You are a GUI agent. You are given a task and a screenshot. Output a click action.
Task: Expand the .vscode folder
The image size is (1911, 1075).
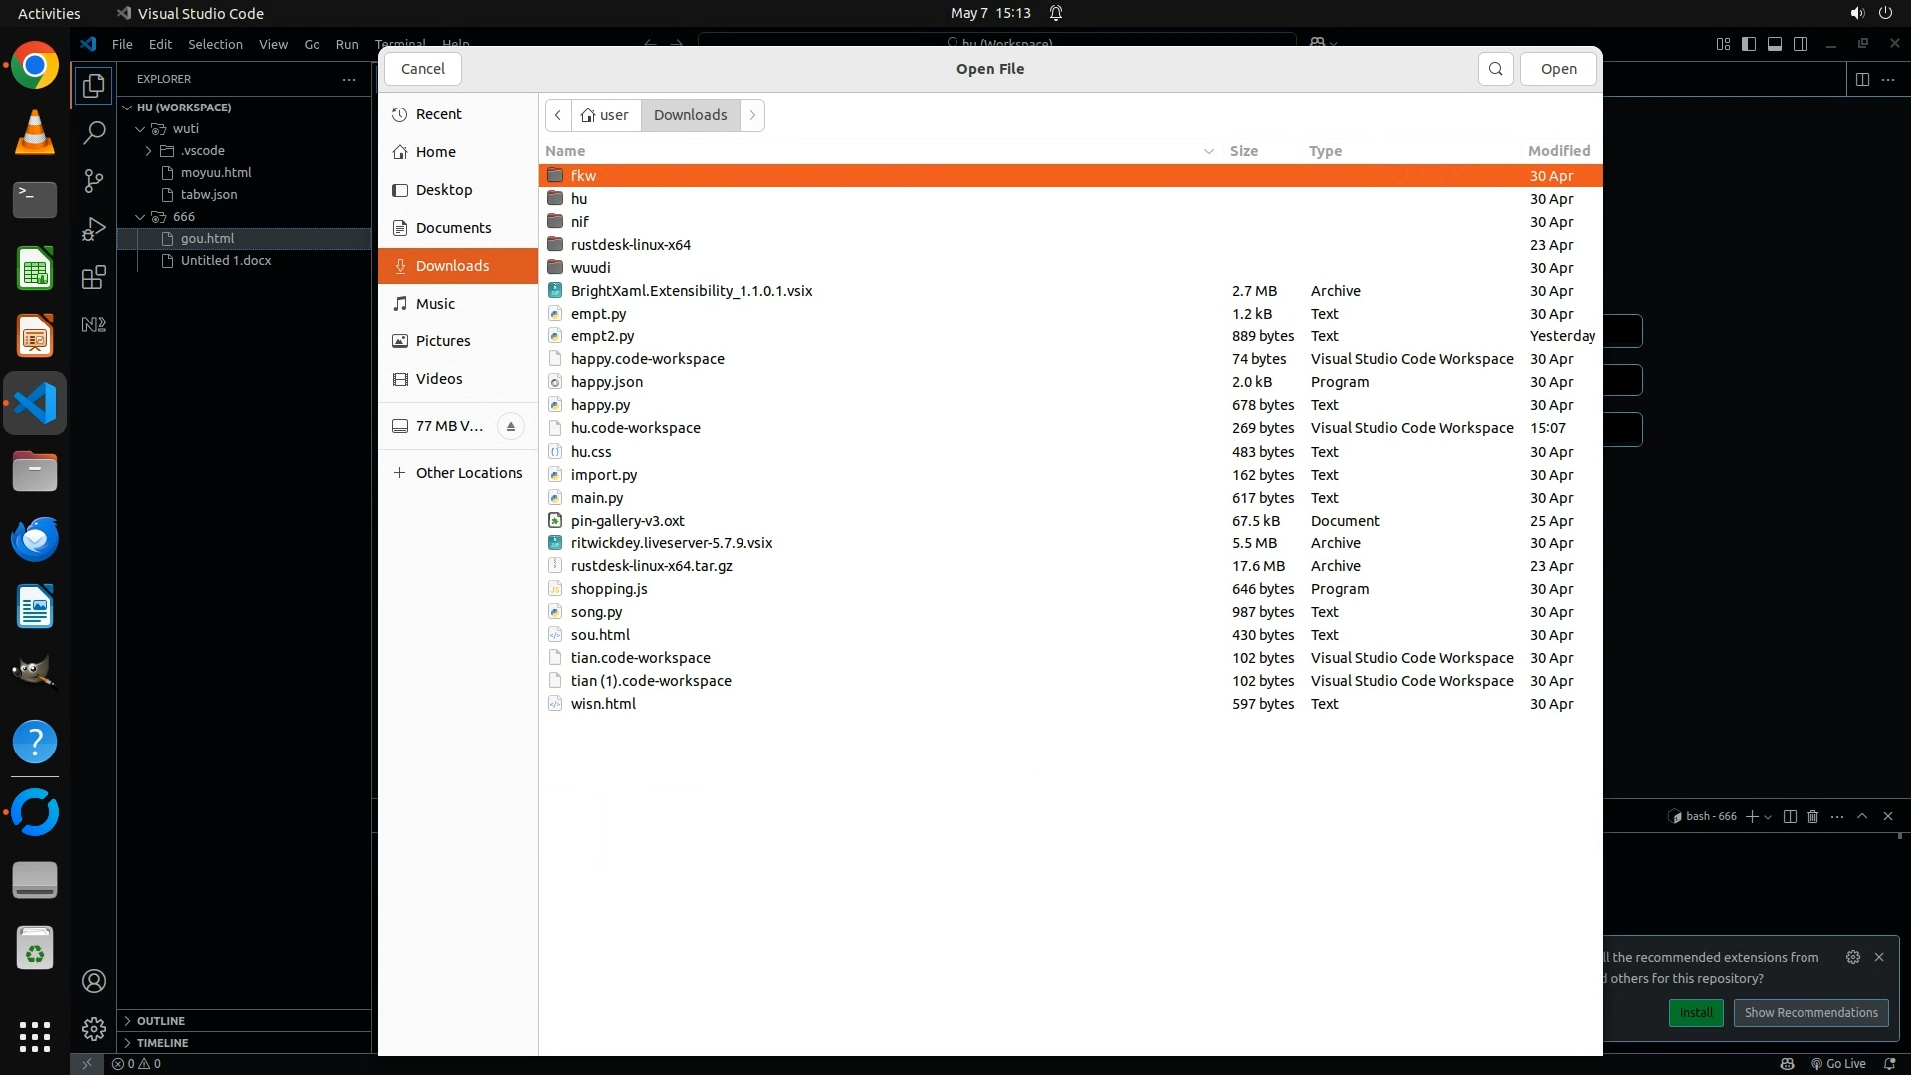coord(149,151)
